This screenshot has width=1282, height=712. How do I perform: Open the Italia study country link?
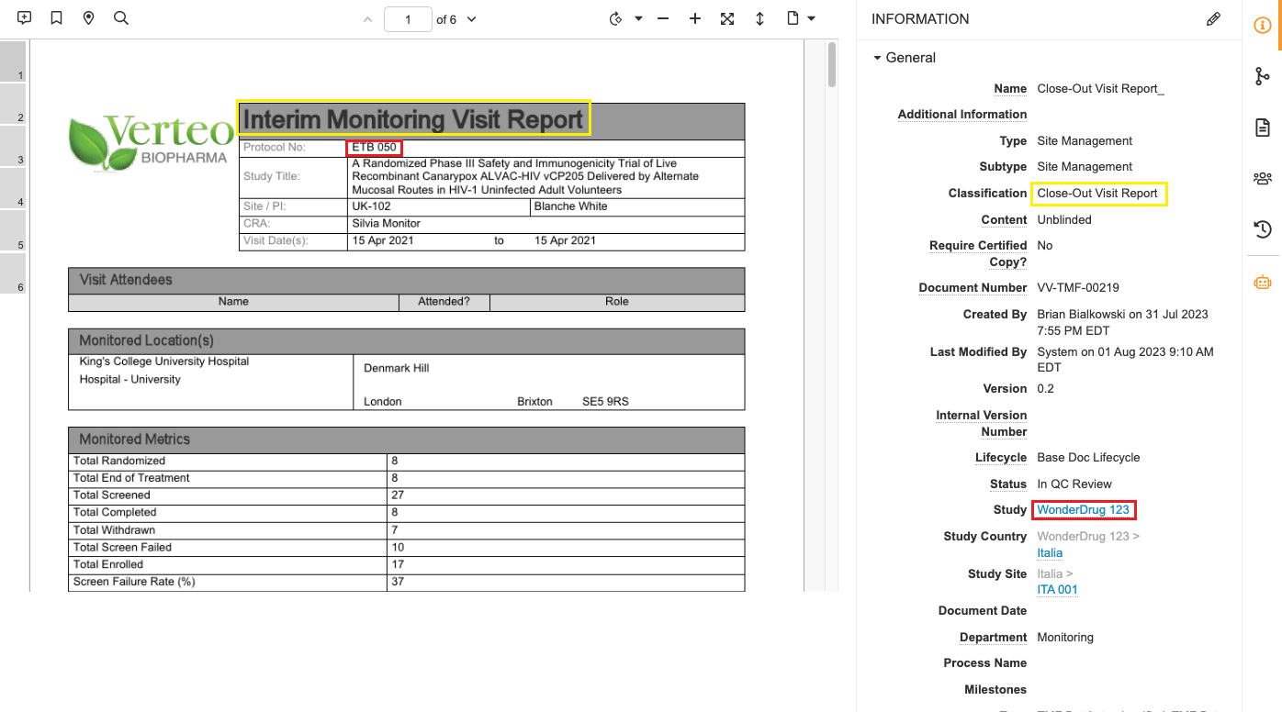(x=1050, y=553)
